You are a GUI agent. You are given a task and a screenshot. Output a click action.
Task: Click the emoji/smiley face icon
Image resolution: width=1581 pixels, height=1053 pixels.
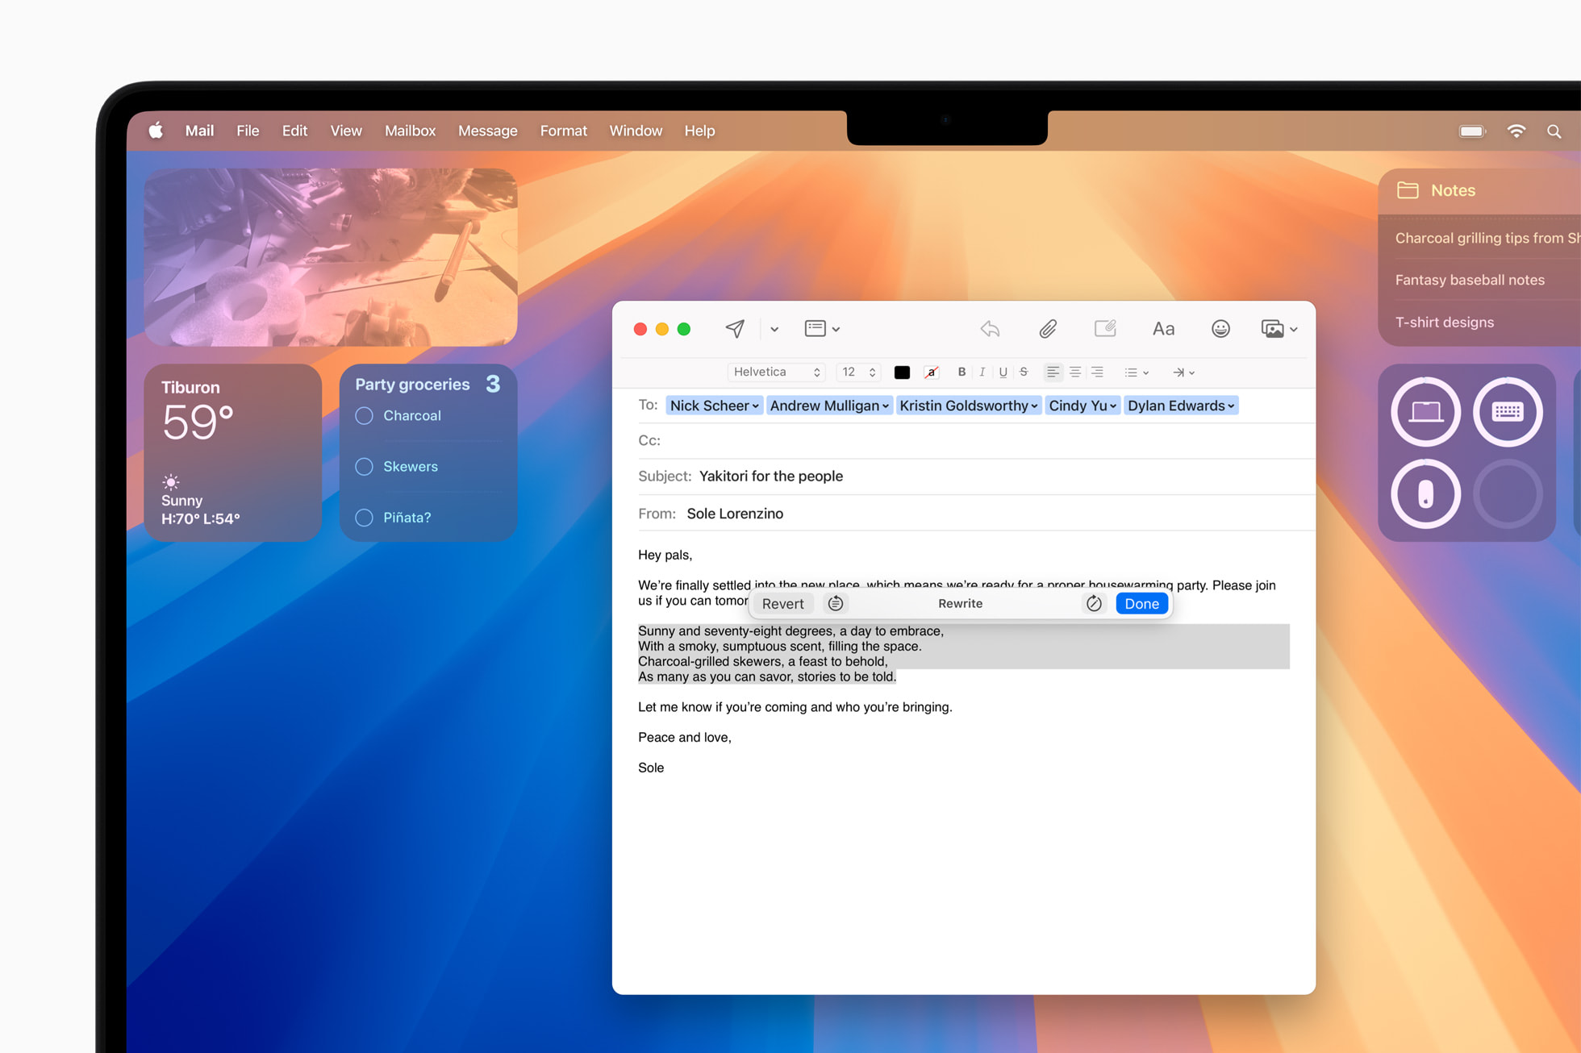pos(1220,328)
